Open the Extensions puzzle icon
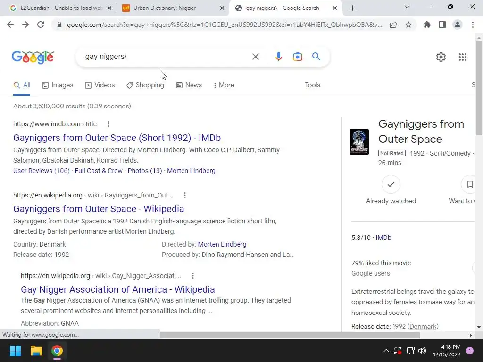Image resolution: width=483 pixels, height=362 pixels. pyautogui.click(x=427, y=25)
